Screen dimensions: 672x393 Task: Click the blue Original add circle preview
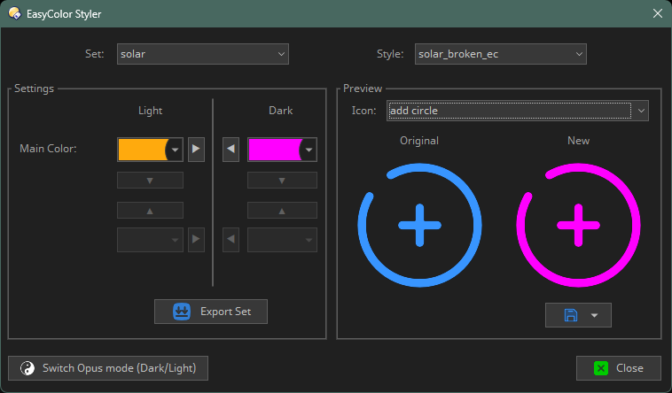tap(419, 225)
